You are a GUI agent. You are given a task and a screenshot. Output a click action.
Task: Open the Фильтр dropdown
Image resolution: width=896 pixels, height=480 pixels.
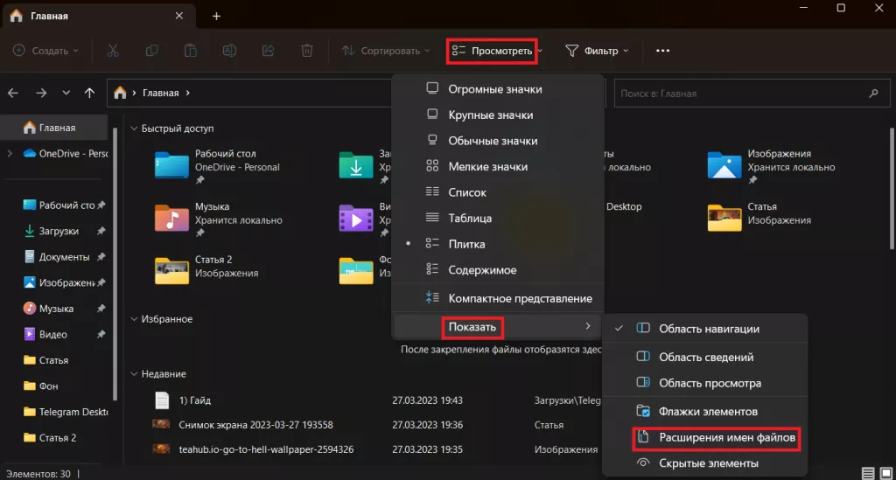tap(597, 51)
